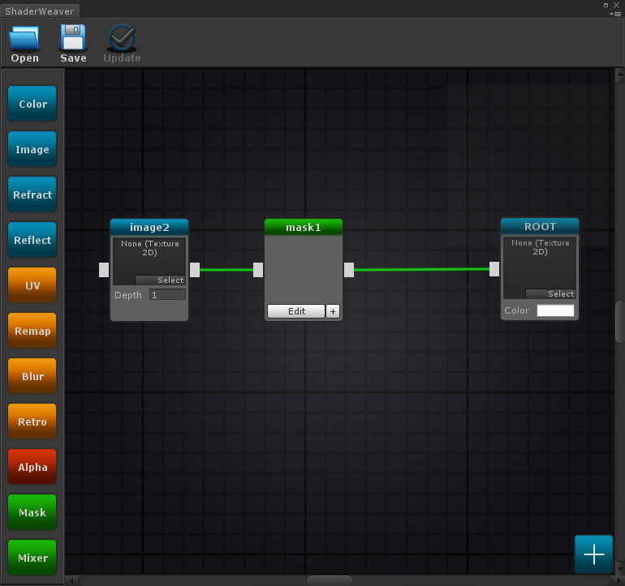Add a Blur node from sidebar
This screenshot has height=586, width=625.
pyautogui.click(x=32, y=376)
